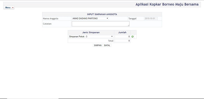
Task: Click the Jumlah amount field
Action: point(122,36)
